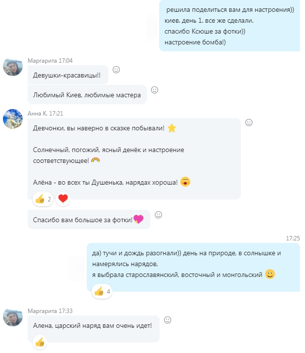Select the "Девушки-красавицы!!" message bubble
Screen dimensions: 305x353
point(68,75)
